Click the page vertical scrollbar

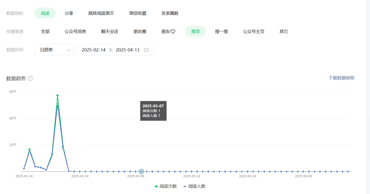pyautogui.click(x=368, y=97)
